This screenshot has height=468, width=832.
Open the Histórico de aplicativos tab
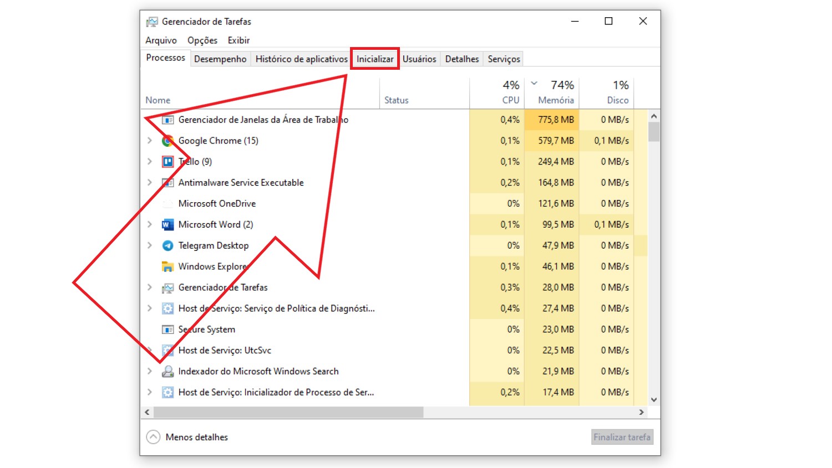301,59
